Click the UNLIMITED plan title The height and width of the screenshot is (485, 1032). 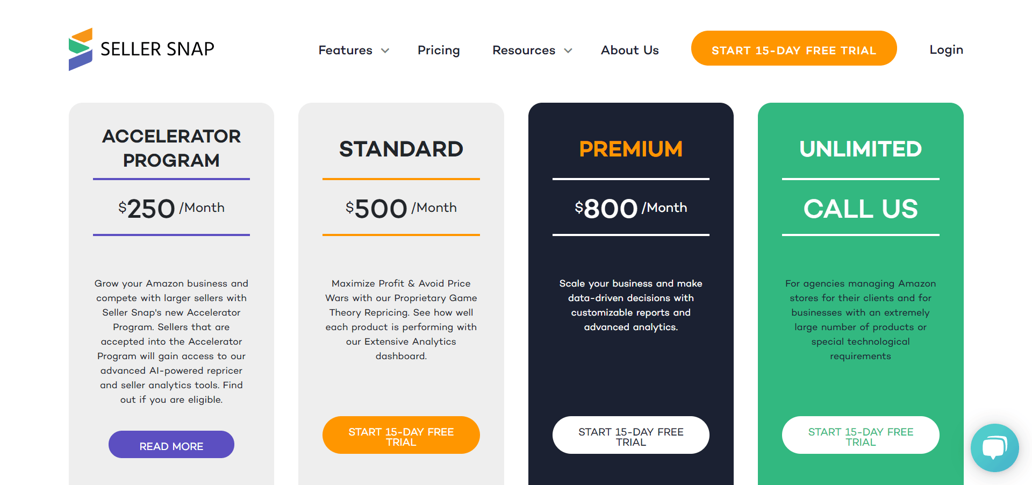[860, 149]
